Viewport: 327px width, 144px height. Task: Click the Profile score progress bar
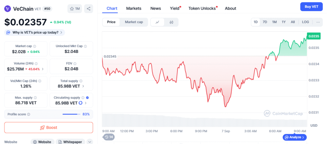pyautogui.click(x=71, y=114)
